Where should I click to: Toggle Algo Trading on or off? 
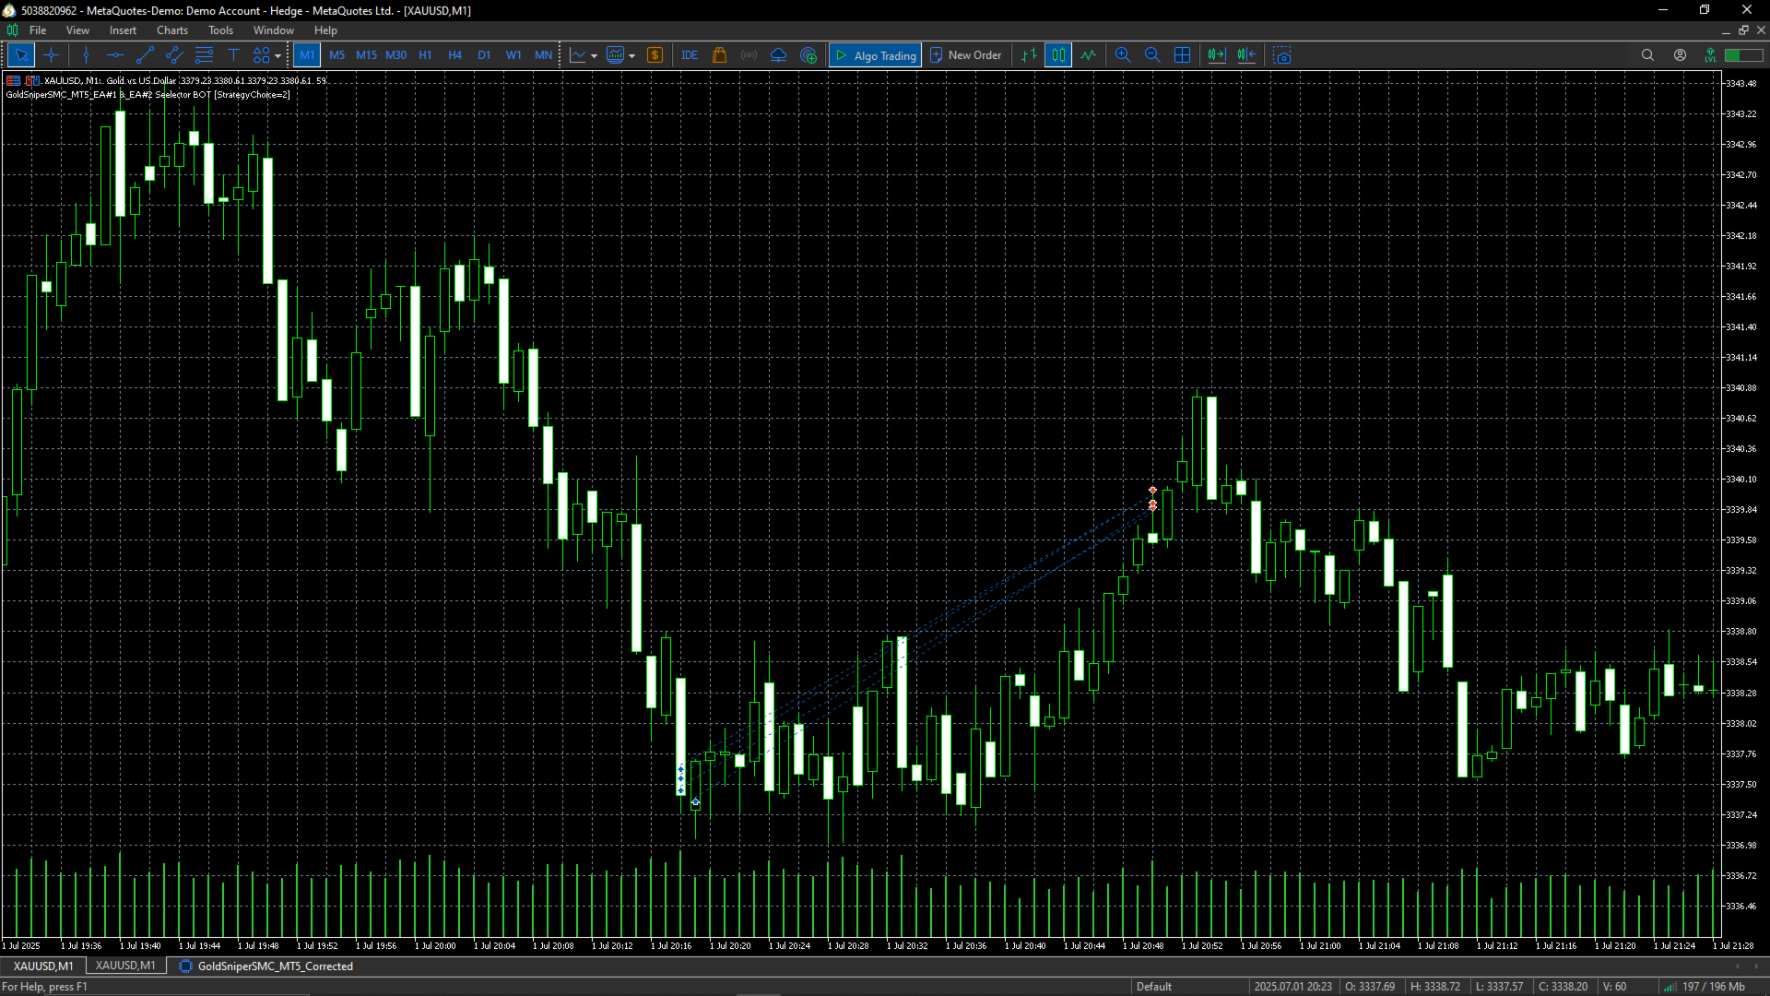point(874,54)
